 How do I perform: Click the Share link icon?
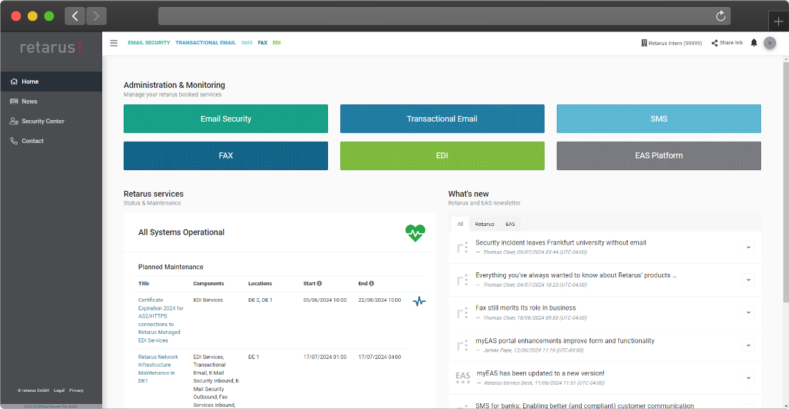click(715, 43)
